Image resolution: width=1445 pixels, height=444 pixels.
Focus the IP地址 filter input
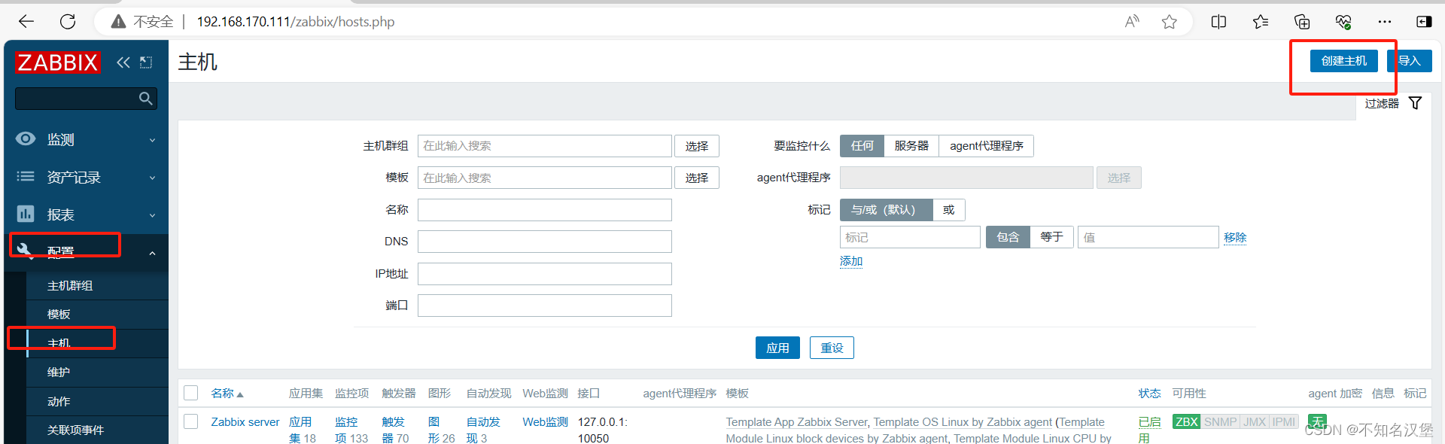point(545,274)
